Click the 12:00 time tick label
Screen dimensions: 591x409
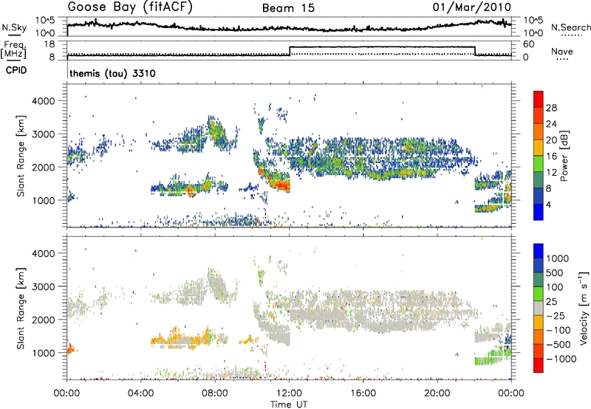(289, 393)
